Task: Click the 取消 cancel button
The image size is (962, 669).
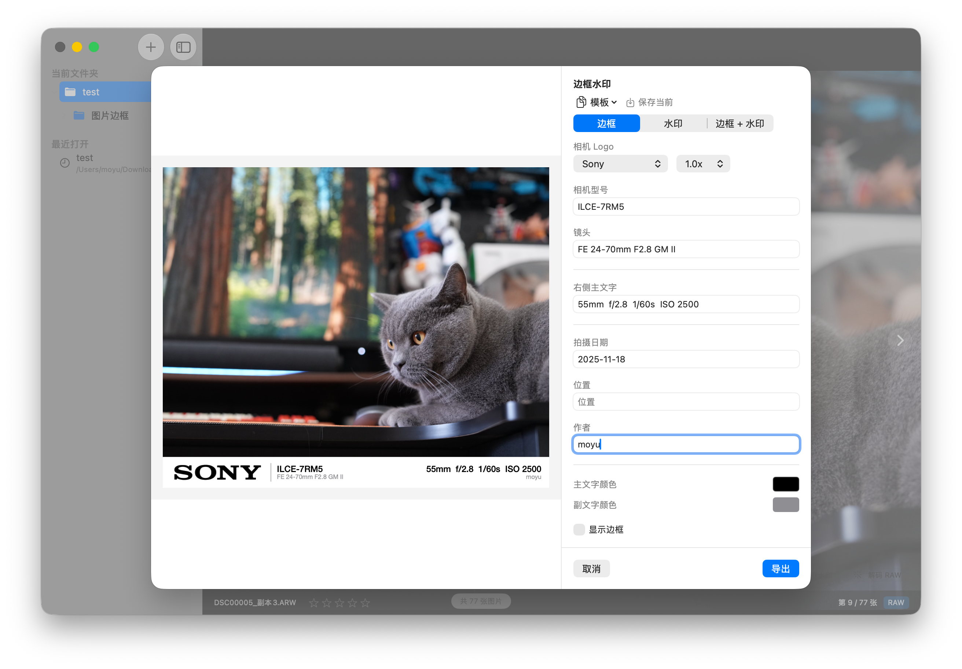Action: pos(591,569)
